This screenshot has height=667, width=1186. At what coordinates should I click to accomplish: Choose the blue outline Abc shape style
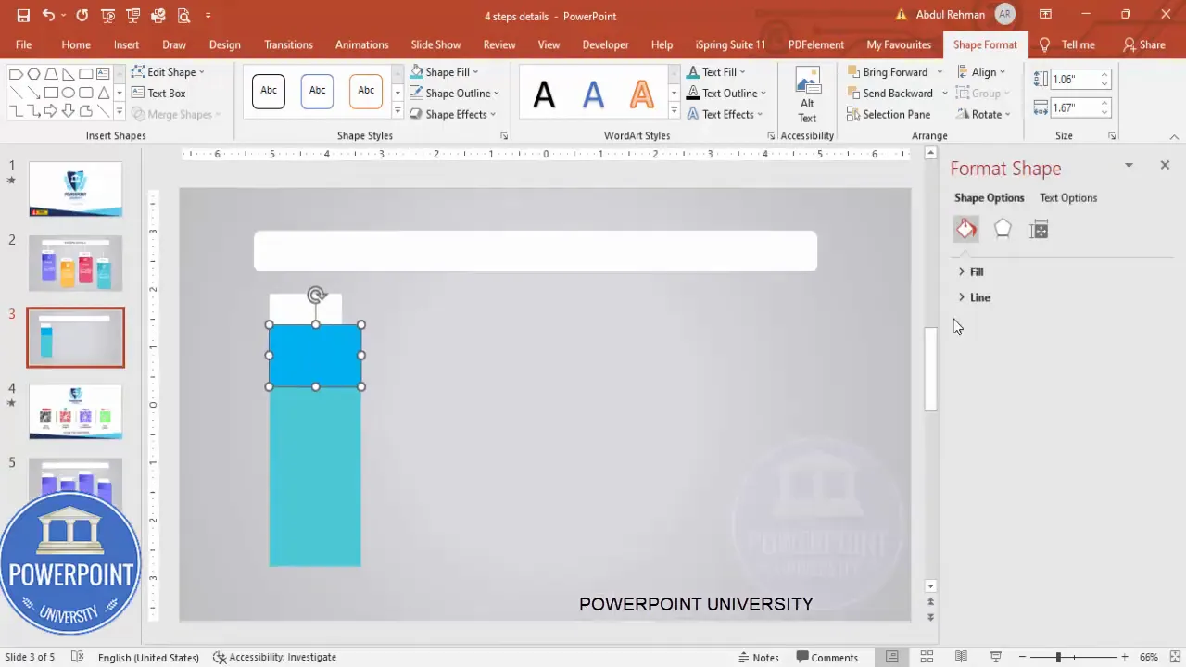coord(317,91)
